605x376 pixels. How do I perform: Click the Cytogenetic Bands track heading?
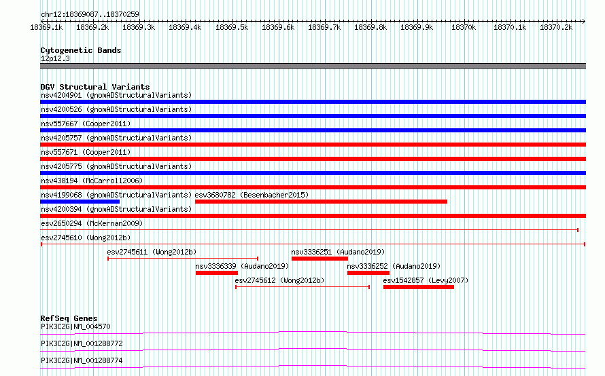[81, 50]
